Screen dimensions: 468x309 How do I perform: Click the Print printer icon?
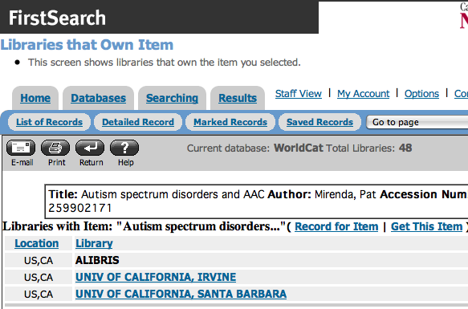point(55,148)
